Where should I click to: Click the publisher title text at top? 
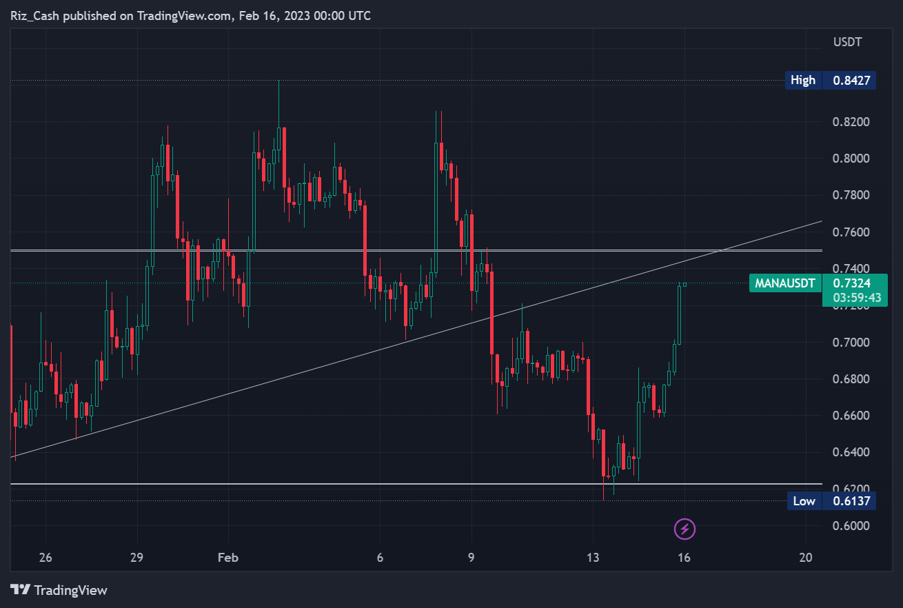[191, 15]
